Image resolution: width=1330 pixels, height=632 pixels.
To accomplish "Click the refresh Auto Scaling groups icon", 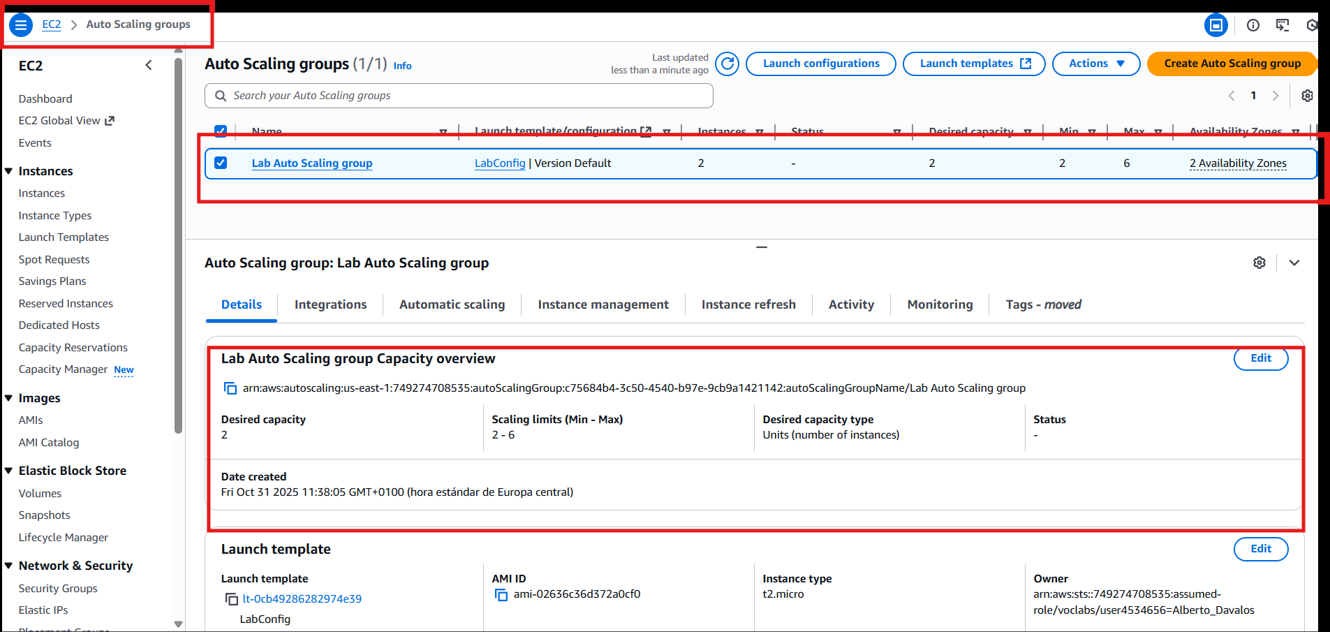I will (727, 64).
